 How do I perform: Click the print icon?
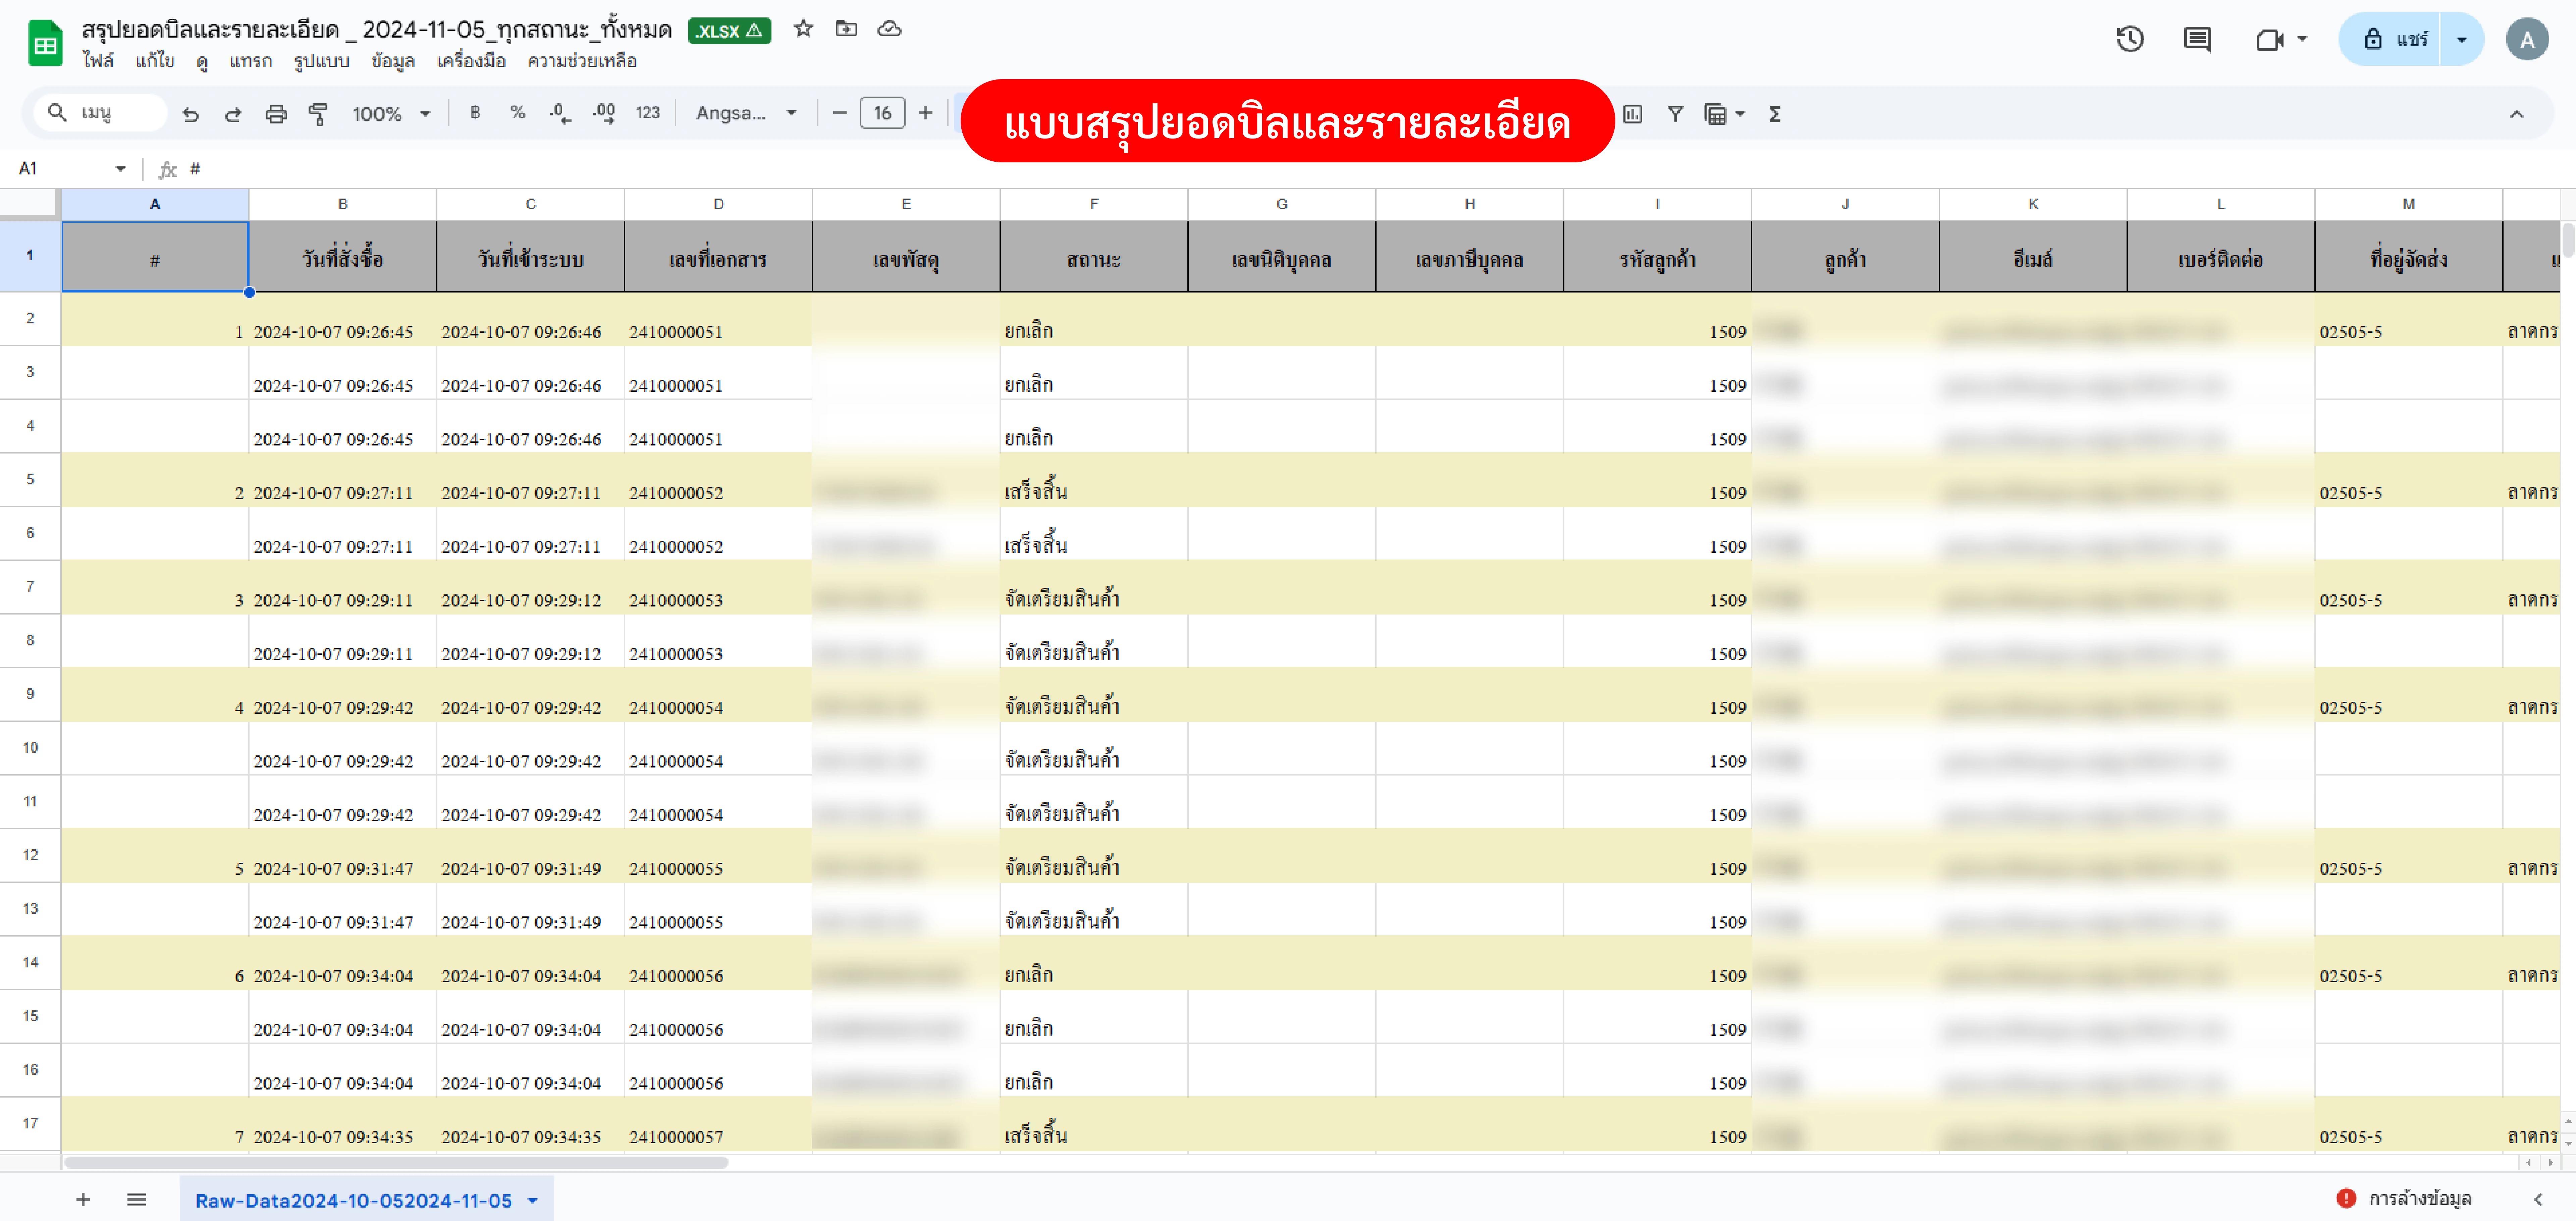tap(276, 114)
